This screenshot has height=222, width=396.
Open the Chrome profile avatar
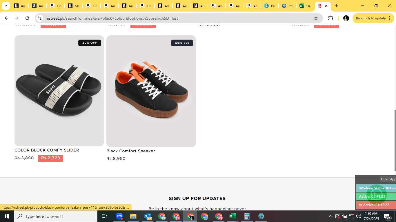[x=346, y=18]
